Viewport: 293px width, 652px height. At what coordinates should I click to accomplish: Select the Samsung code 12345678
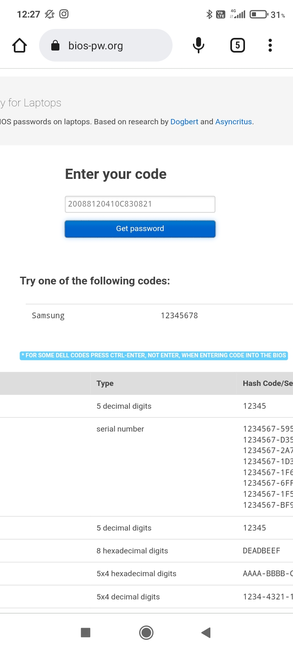pyautogui.click(x=179, y=315)
